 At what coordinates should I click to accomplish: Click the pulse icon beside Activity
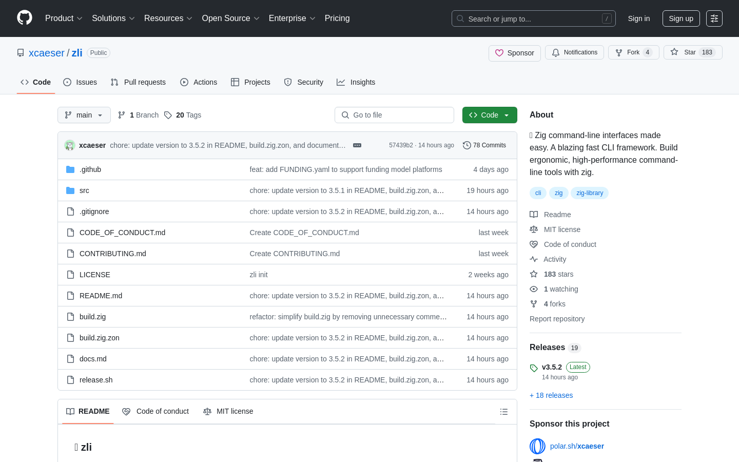coord(534,259)
